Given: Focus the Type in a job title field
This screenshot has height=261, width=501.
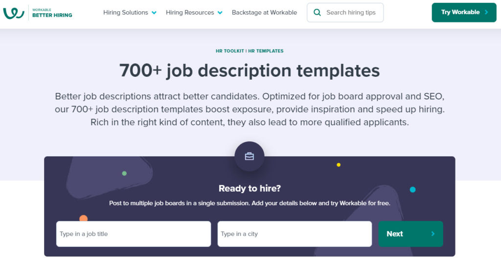Looking at the screenshot, I should 134,234.
